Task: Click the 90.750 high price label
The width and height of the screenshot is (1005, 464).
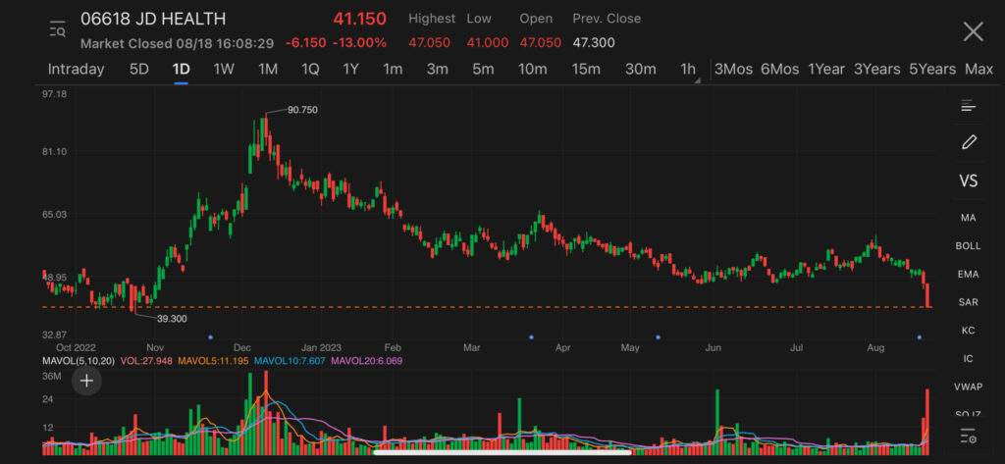Action: click(302, 110)
